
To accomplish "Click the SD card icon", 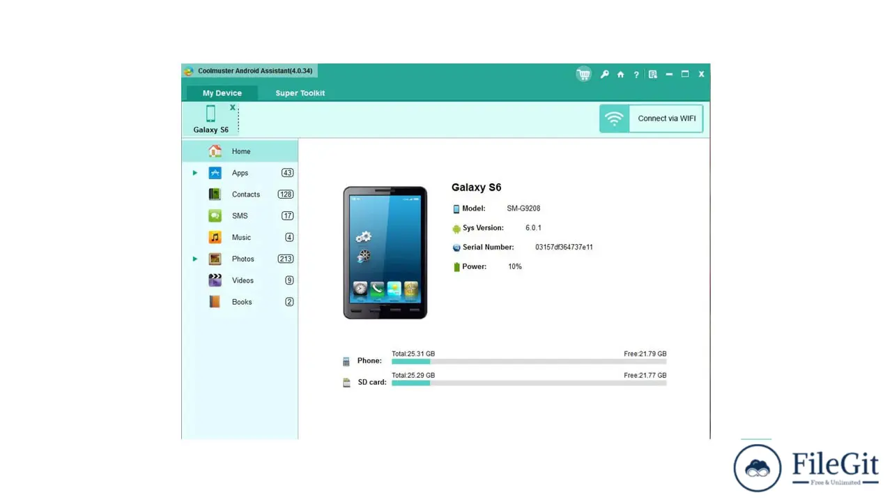I will click(x=346, y=383).
